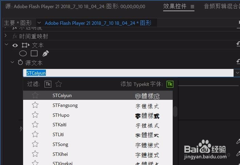Switch to the 效果控件 tab
Viewport: 240px width, 165px height.
pos(175,6)
